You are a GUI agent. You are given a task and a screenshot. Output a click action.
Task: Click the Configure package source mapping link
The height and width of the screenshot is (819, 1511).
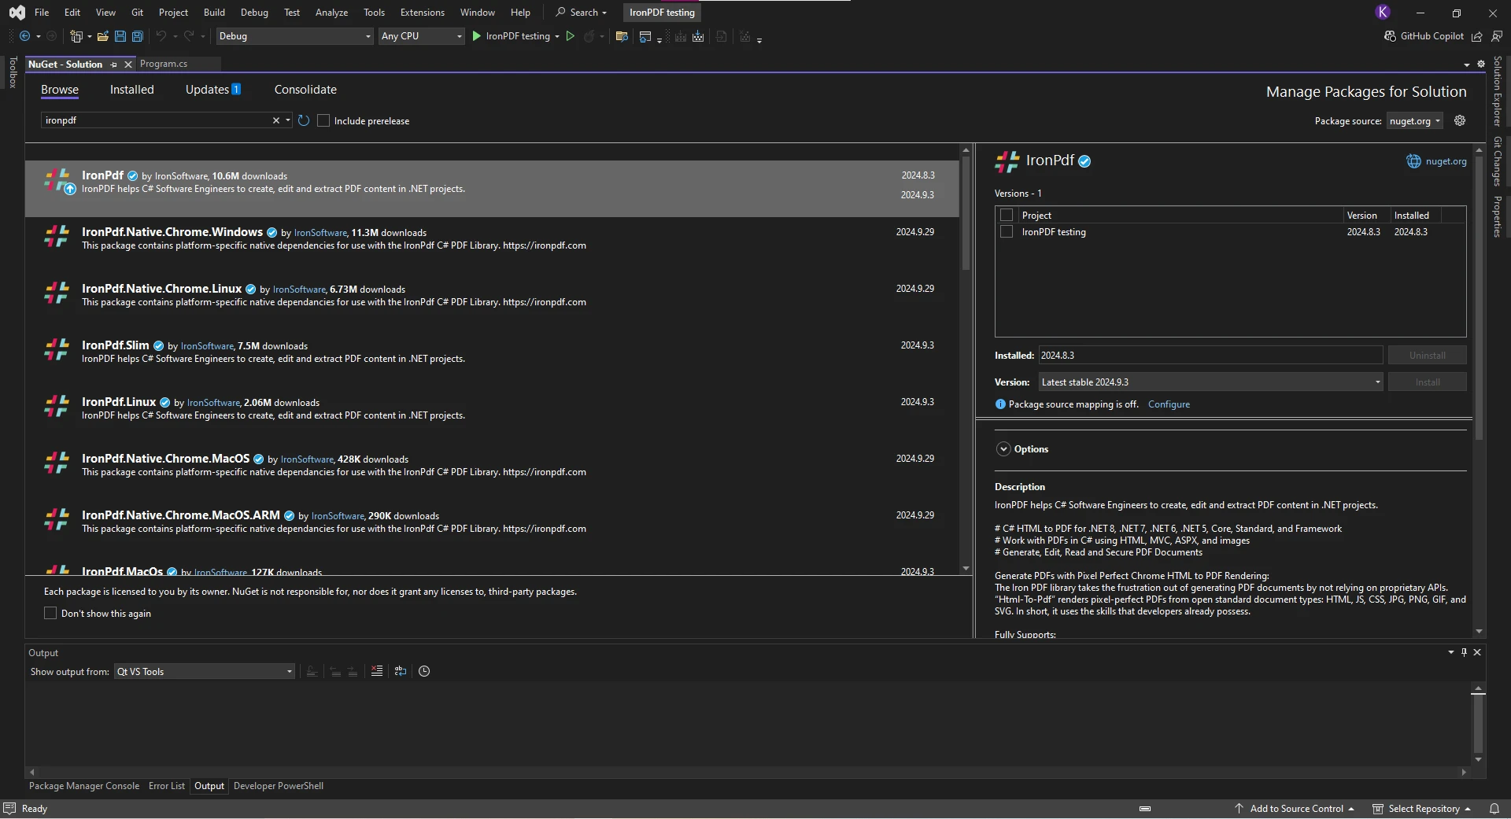click(x=1169, y=404)
